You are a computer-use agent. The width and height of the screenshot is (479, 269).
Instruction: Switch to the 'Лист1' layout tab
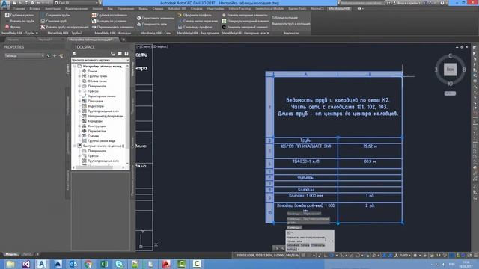[x=27, y=254]
